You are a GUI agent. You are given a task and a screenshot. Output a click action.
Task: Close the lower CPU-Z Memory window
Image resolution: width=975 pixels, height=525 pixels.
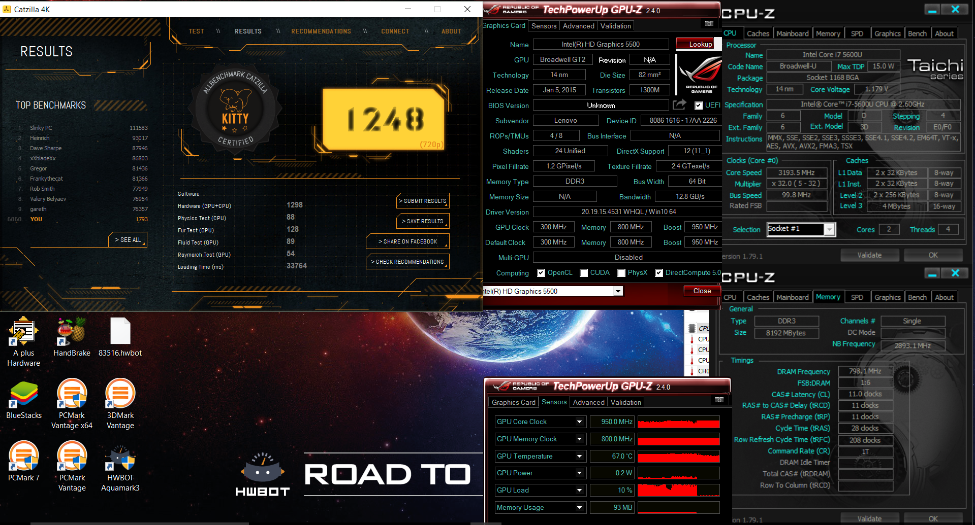click(x=955, y=273)
